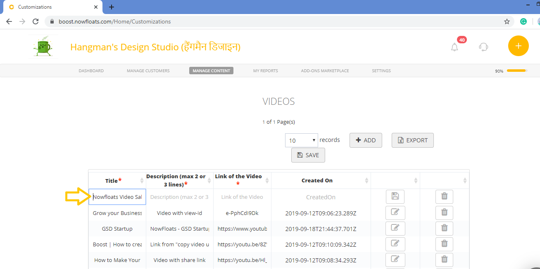This screenshot has width=540, height=269.
Task: Click the EXPORT button
Action: (x=413, y=140)
